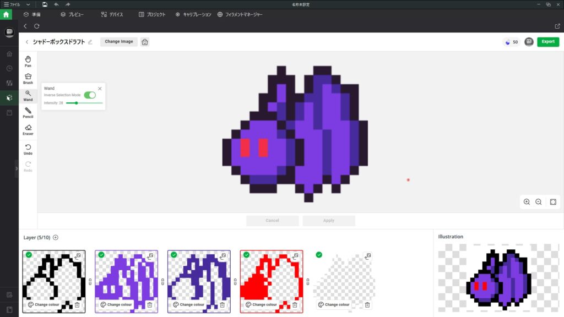Viewport: 564px width, 317px height.
Task: Click the save icon in title bar
Action: point(45,4)
